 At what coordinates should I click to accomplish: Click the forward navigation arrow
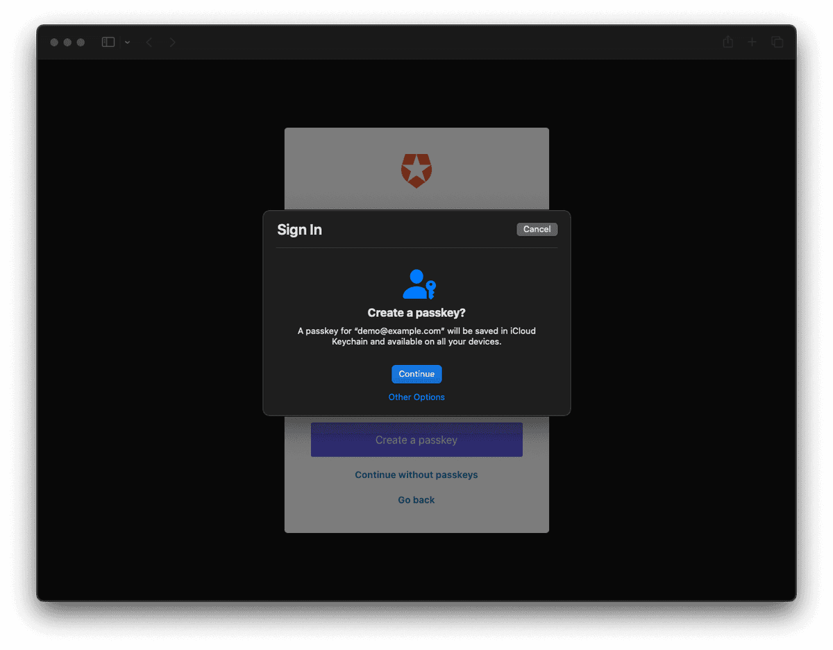(172, 42)
